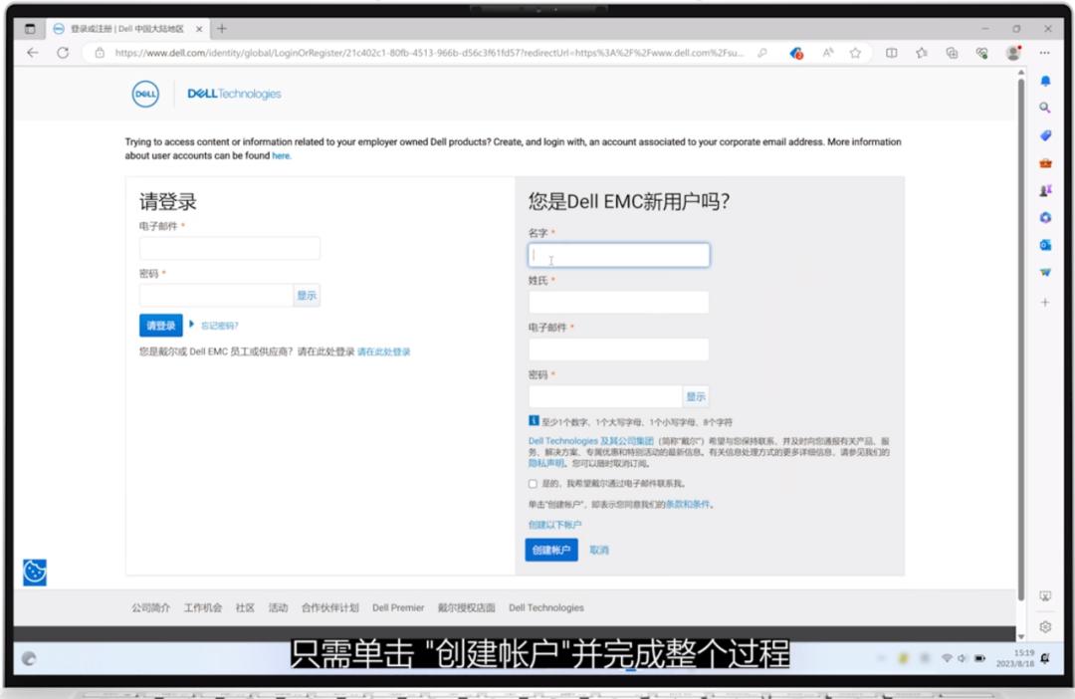Click the site lock icon in the address bar
The image size is (1075, 699).
point(100,53)
